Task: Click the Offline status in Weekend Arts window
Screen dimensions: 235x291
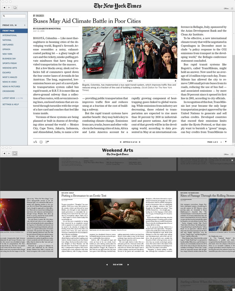Action: point(226,154)
